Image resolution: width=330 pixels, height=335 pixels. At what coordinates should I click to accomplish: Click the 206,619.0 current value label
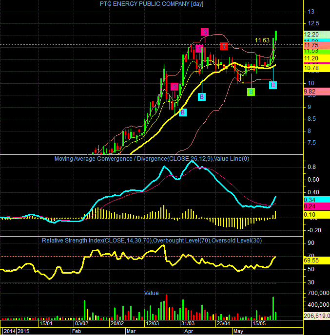(x=317, y=316)
